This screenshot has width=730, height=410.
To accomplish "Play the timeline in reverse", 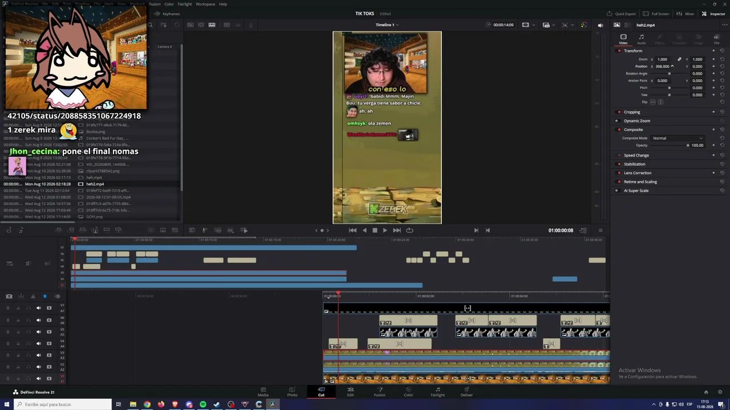I will click(364, 230).
